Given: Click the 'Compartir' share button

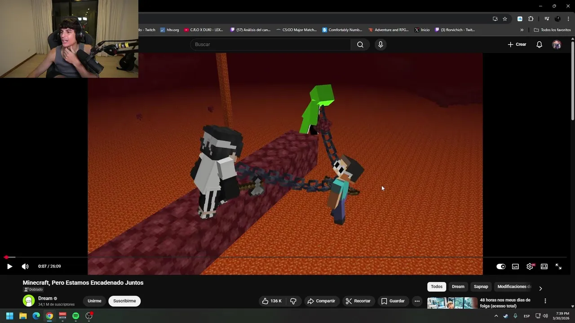Looking at the screenshot, I should [x=321, y=301].
